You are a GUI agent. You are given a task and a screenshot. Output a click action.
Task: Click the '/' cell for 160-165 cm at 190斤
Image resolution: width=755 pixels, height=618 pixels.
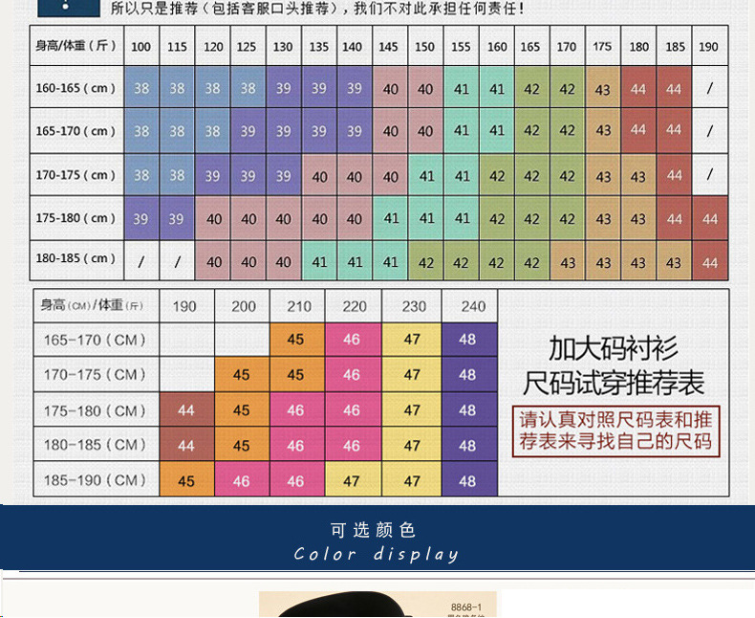[x=710, y=88]
